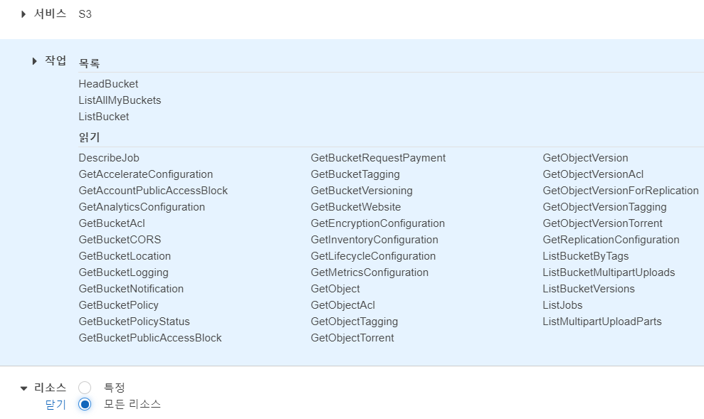Click the GetObjectVersion action

[585, 158]
